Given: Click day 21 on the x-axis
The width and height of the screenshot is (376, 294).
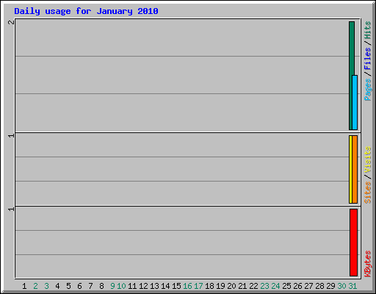Looking at the screenshot, I should [242, 286].
